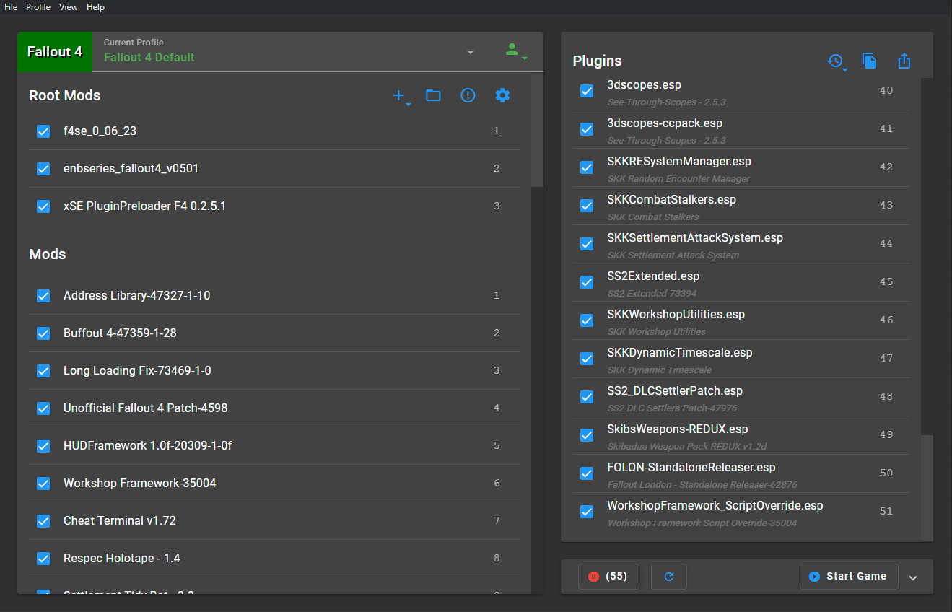Toggle SKKSettlementAttackSystem.esp checkbox
Image resolution: width=952 pixels, height=612 pixels.
[x=587, y=244]
